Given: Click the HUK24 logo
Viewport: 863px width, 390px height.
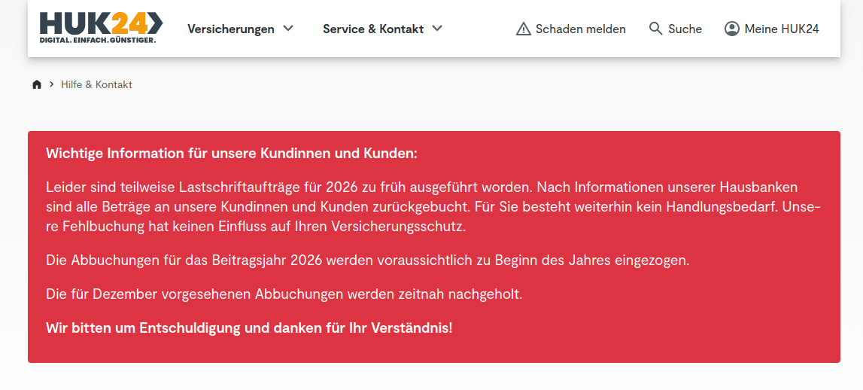Looking at the screenshot, I should point(101,23).
